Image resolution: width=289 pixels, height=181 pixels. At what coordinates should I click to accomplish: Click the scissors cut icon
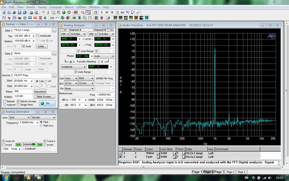[48, 12]
